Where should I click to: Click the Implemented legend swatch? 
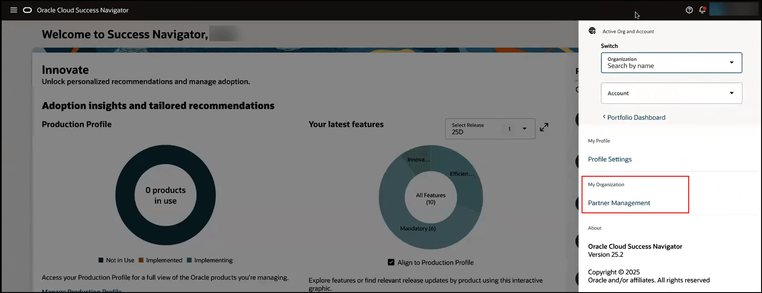click(x=141, y=260)
